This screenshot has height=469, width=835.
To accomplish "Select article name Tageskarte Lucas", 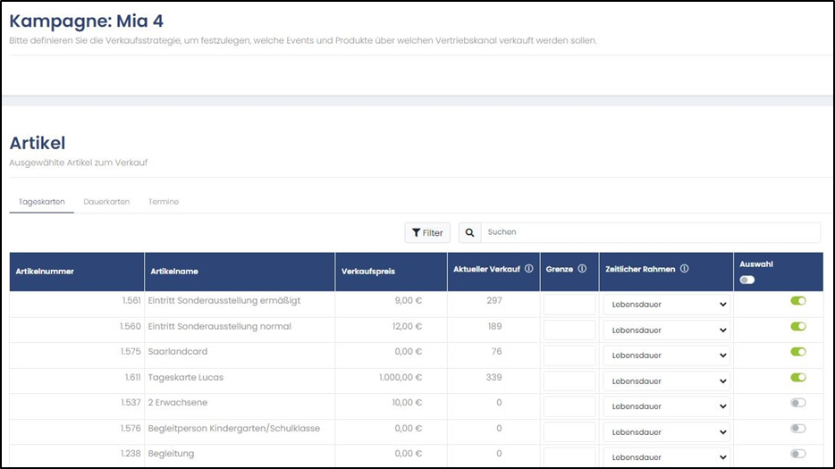I will pyautogui.click(x=186, y=378).
